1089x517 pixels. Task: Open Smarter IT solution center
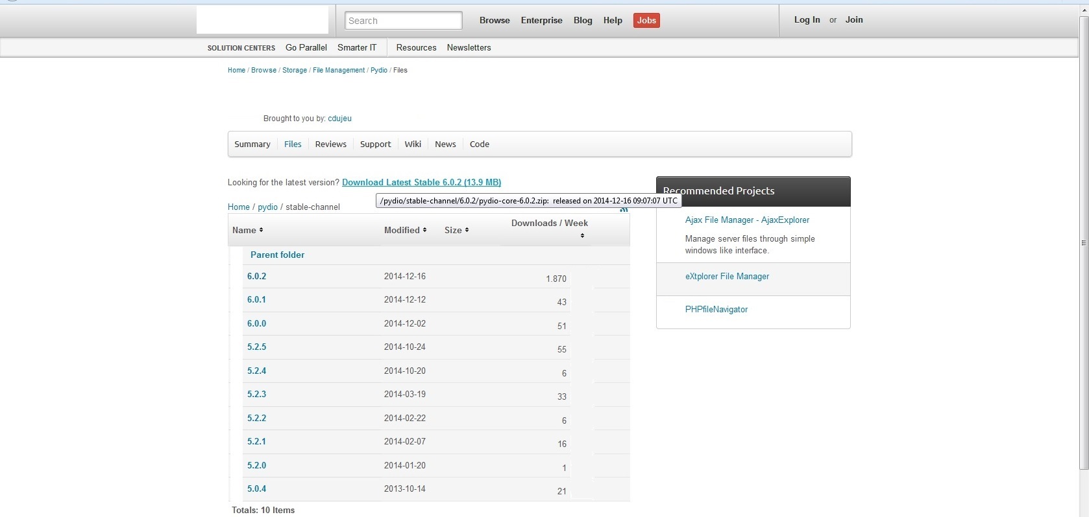click(x=357, y=48)
